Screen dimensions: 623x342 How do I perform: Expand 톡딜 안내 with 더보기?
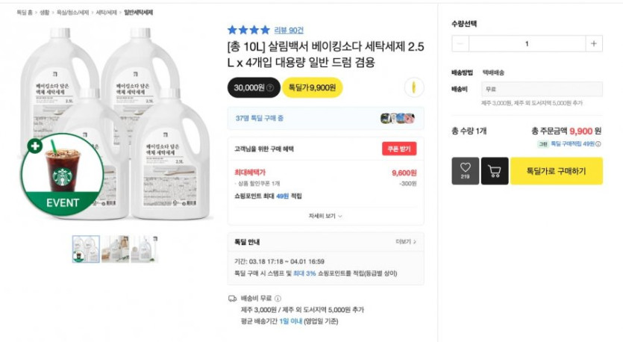[404, 242]
